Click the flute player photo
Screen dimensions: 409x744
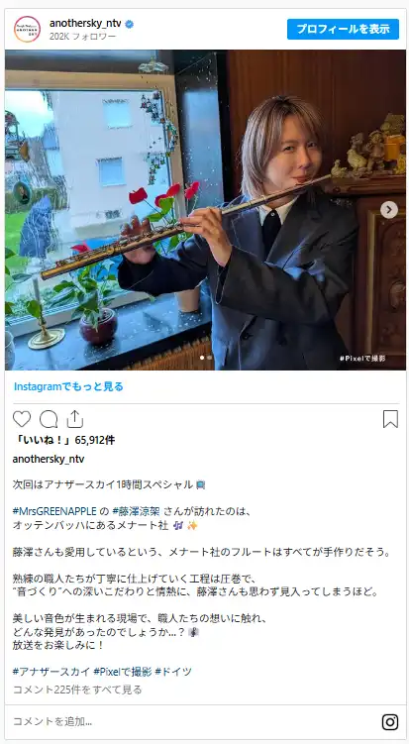[205, 210]
